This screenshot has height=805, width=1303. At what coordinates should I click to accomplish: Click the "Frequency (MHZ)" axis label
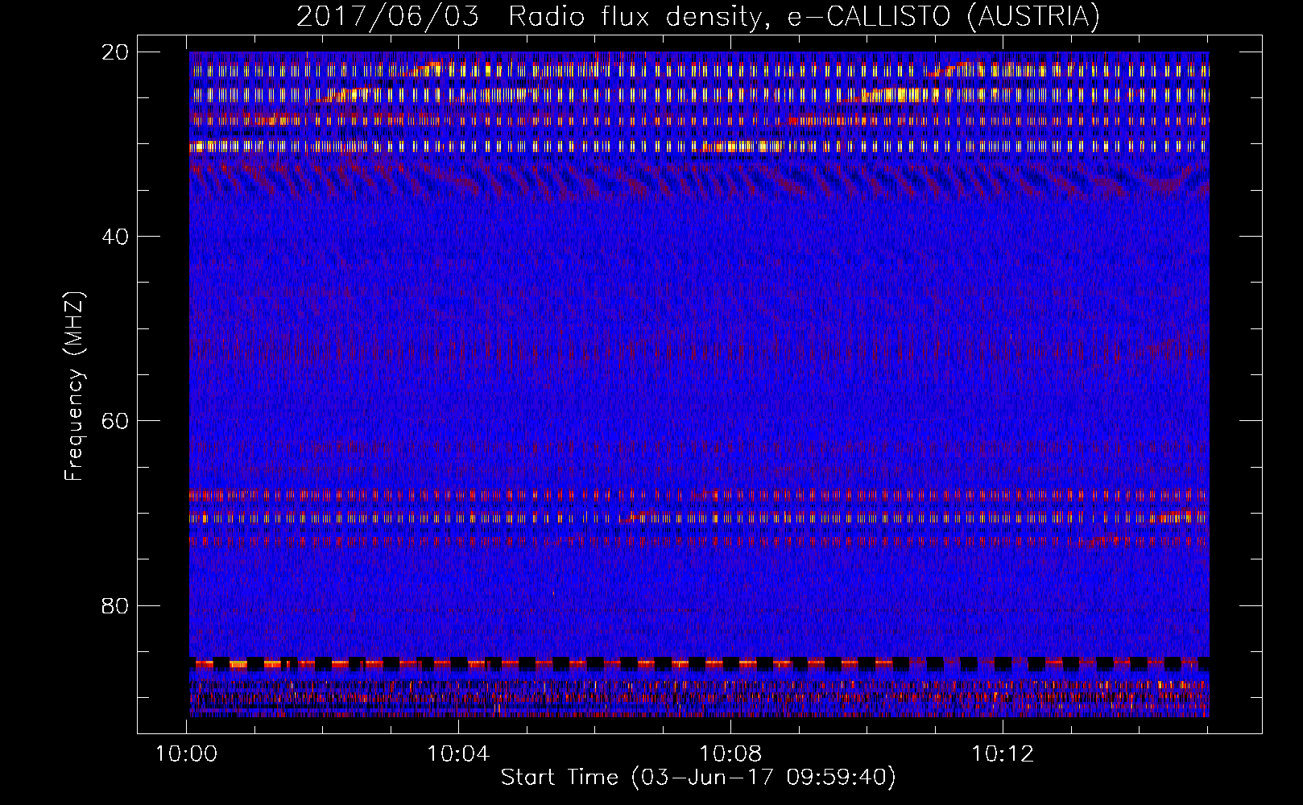[74, 386]
